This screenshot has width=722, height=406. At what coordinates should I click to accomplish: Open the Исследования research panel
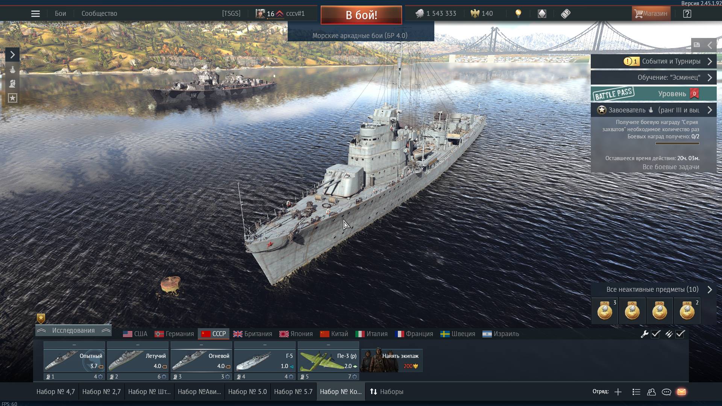pyautogui.click(x=73, y=330)
